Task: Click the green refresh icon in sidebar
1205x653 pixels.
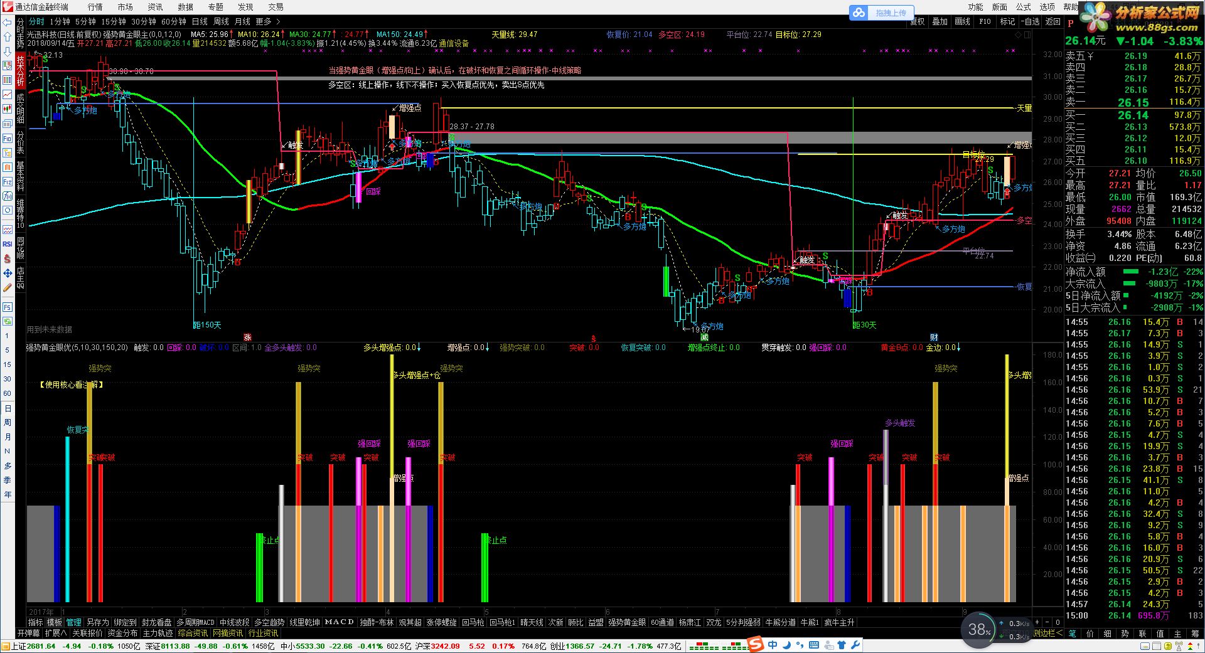Action: click(8, 321)
